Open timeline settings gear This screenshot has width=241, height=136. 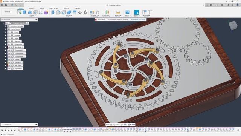pyautogui.click(x=238, y=130)
